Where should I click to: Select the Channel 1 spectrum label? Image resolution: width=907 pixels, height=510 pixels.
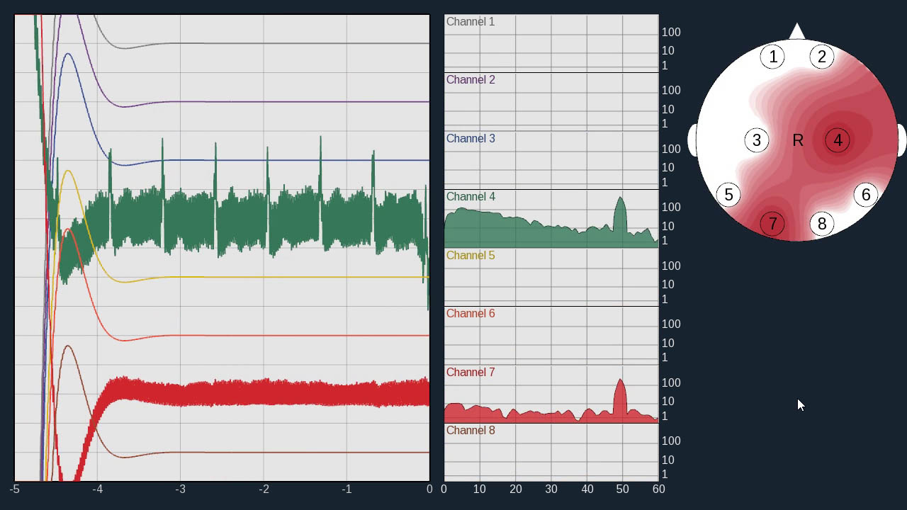pyautogui.click(x=470, y=22)
